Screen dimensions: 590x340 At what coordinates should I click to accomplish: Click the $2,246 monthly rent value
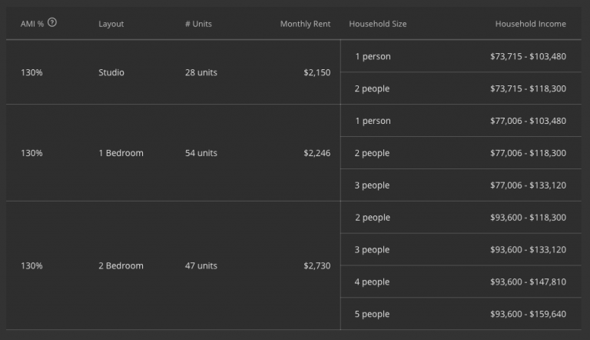[x=317, y=153]
